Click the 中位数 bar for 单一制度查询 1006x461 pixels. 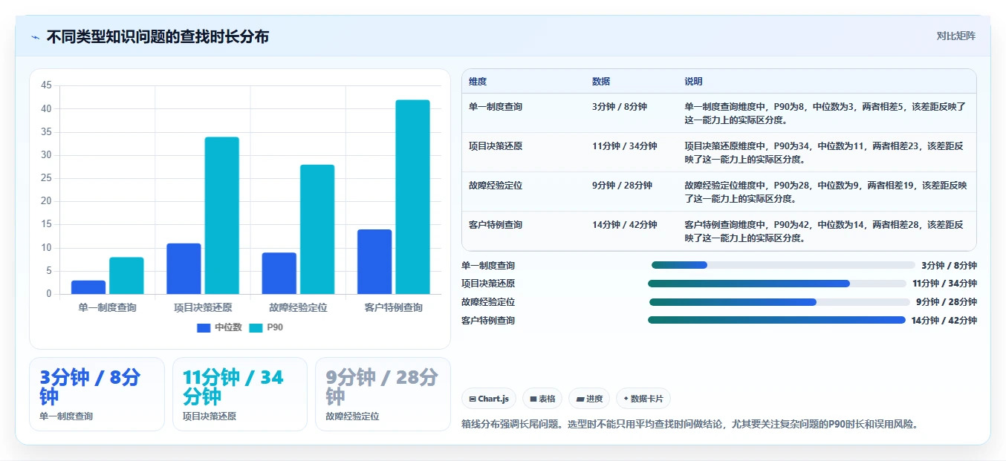[88, 287]
